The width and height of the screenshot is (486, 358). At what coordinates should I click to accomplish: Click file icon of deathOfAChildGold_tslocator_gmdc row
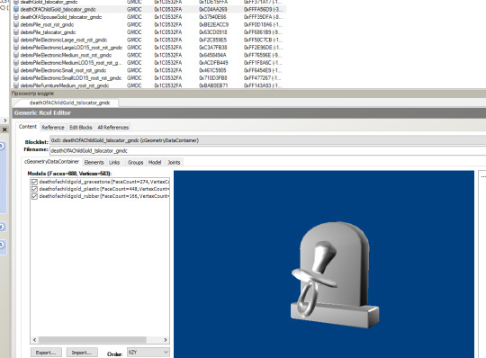coord(16,9)
